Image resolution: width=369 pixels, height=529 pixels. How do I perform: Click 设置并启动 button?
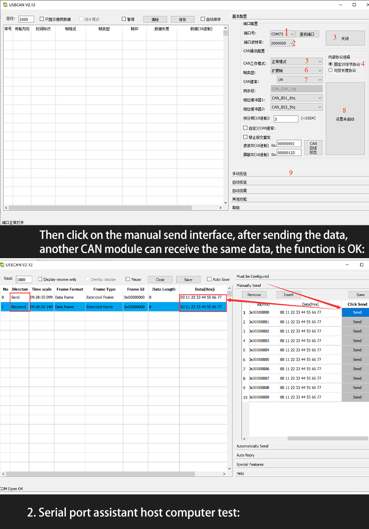pos(345,119)
